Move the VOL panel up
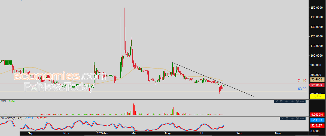This screenshot has height=136, width=326. (x=287, y=101)
